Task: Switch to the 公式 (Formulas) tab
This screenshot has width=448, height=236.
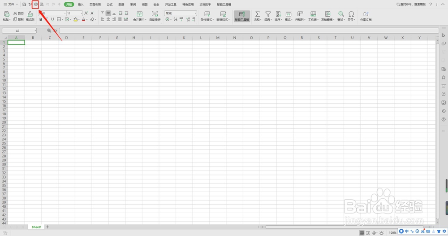Action: coord(110,4)
